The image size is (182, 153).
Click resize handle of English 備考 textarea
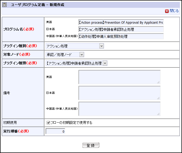click(158, 82)
